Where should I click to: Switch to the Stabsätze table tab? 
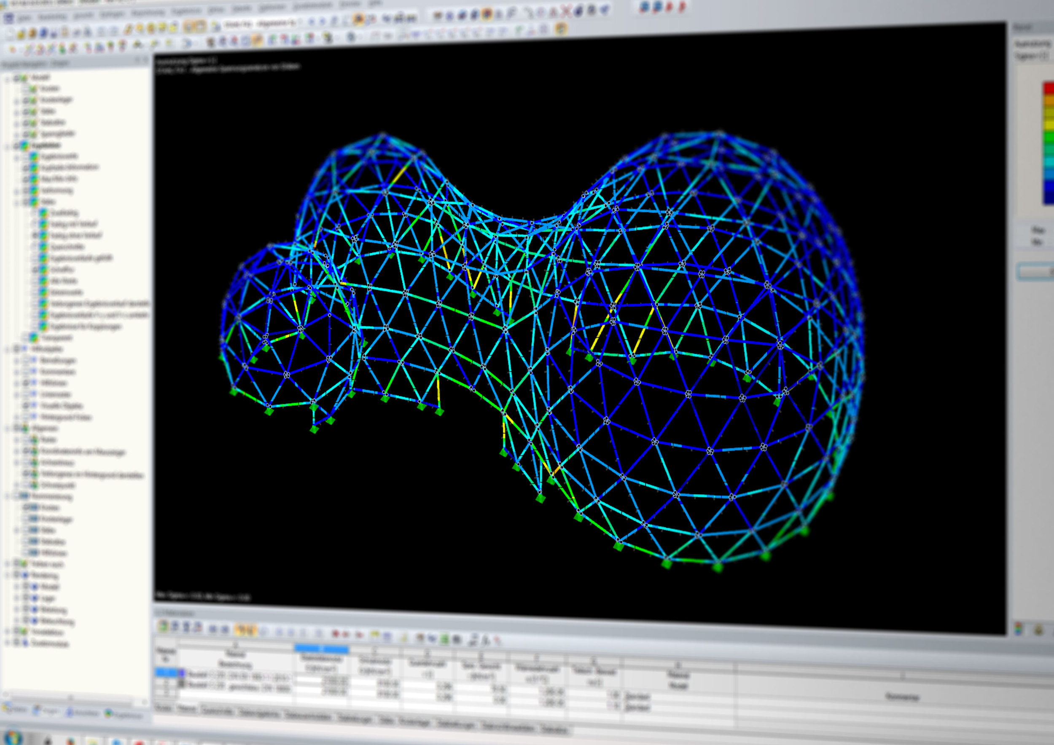coord(556,729)
